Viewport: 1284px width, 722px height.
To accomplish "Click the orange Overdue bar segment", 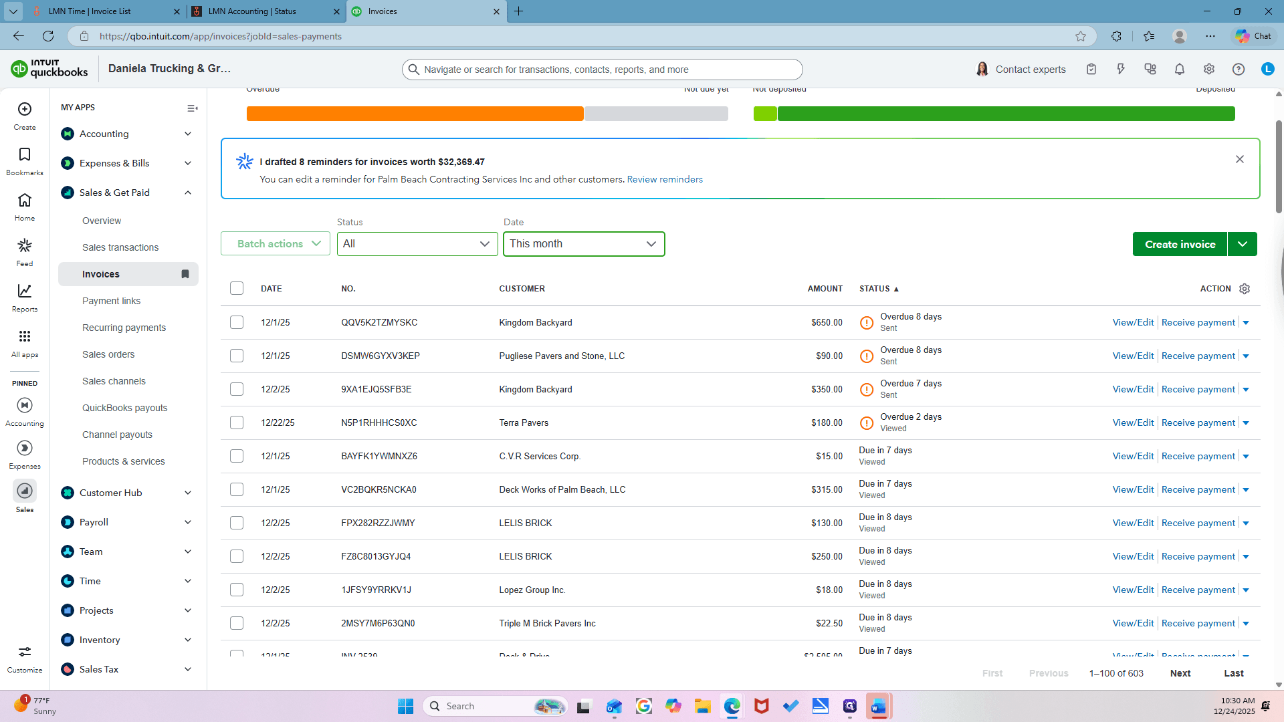I will pyautogui.click(x=415, y=114).
